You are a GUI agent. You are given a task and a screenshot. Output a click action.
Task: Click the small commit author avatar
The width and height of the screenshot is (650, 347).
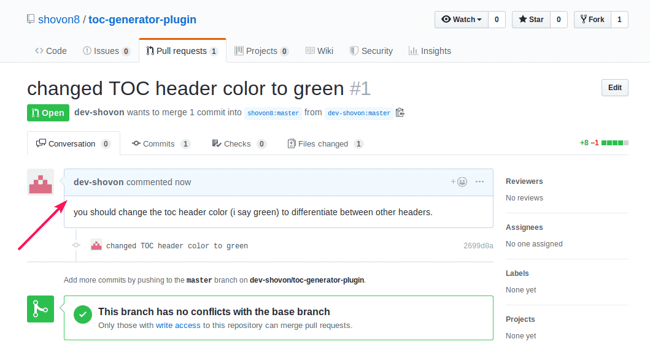pyautogui.click(x=96, y=245)
